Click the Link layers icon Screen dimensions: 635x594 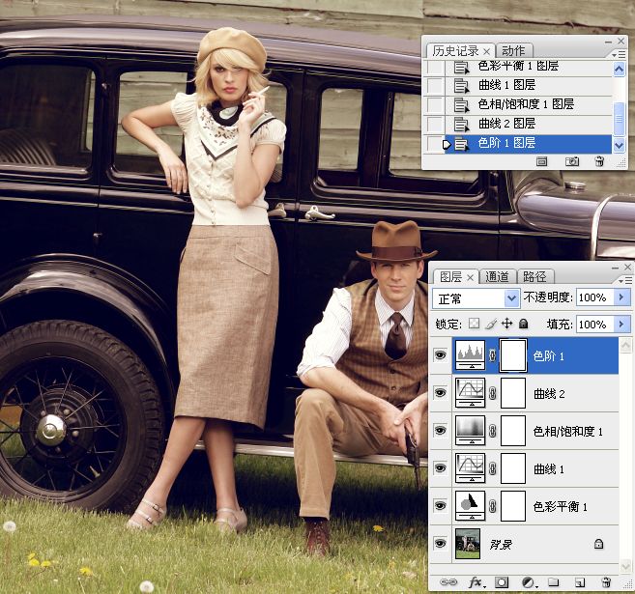(x=447, y=581)
